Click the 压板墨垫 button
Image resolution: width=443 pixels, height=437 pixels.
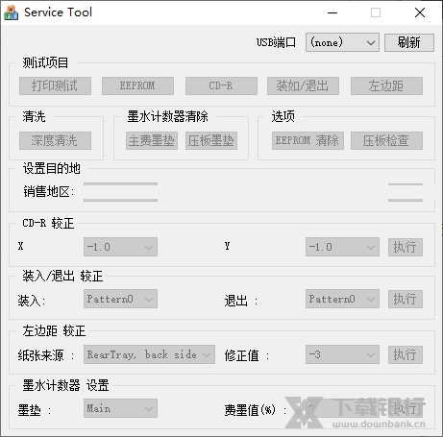pyautogui.click(x=211, y=140)
